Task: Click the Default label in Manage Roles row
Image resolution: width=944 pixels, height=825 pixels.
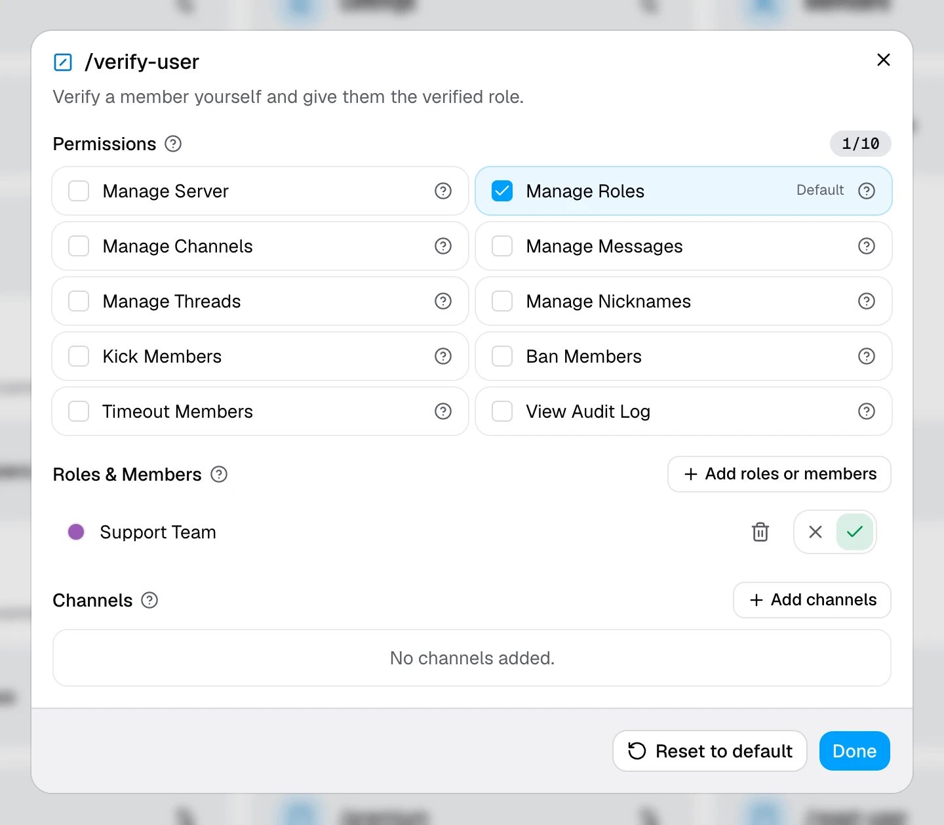Action: point(820,190)
